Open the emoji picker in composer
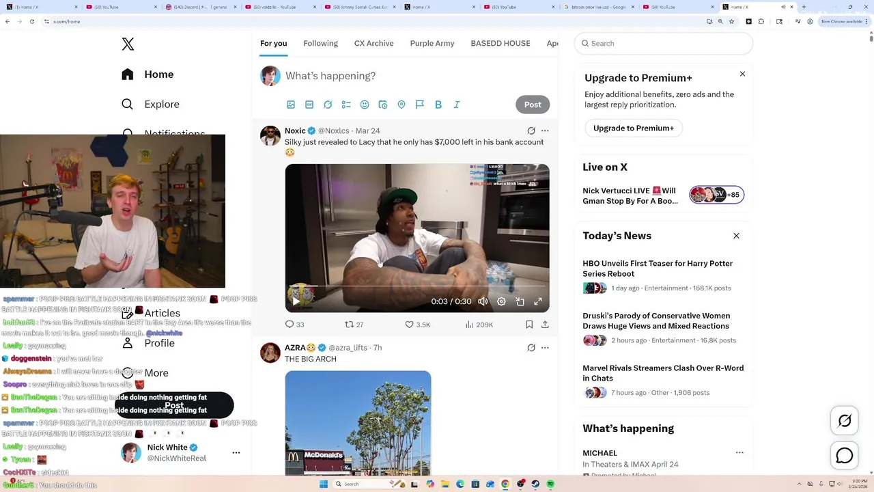This screenshot has width=874, height=492. (x=365, y=105)
